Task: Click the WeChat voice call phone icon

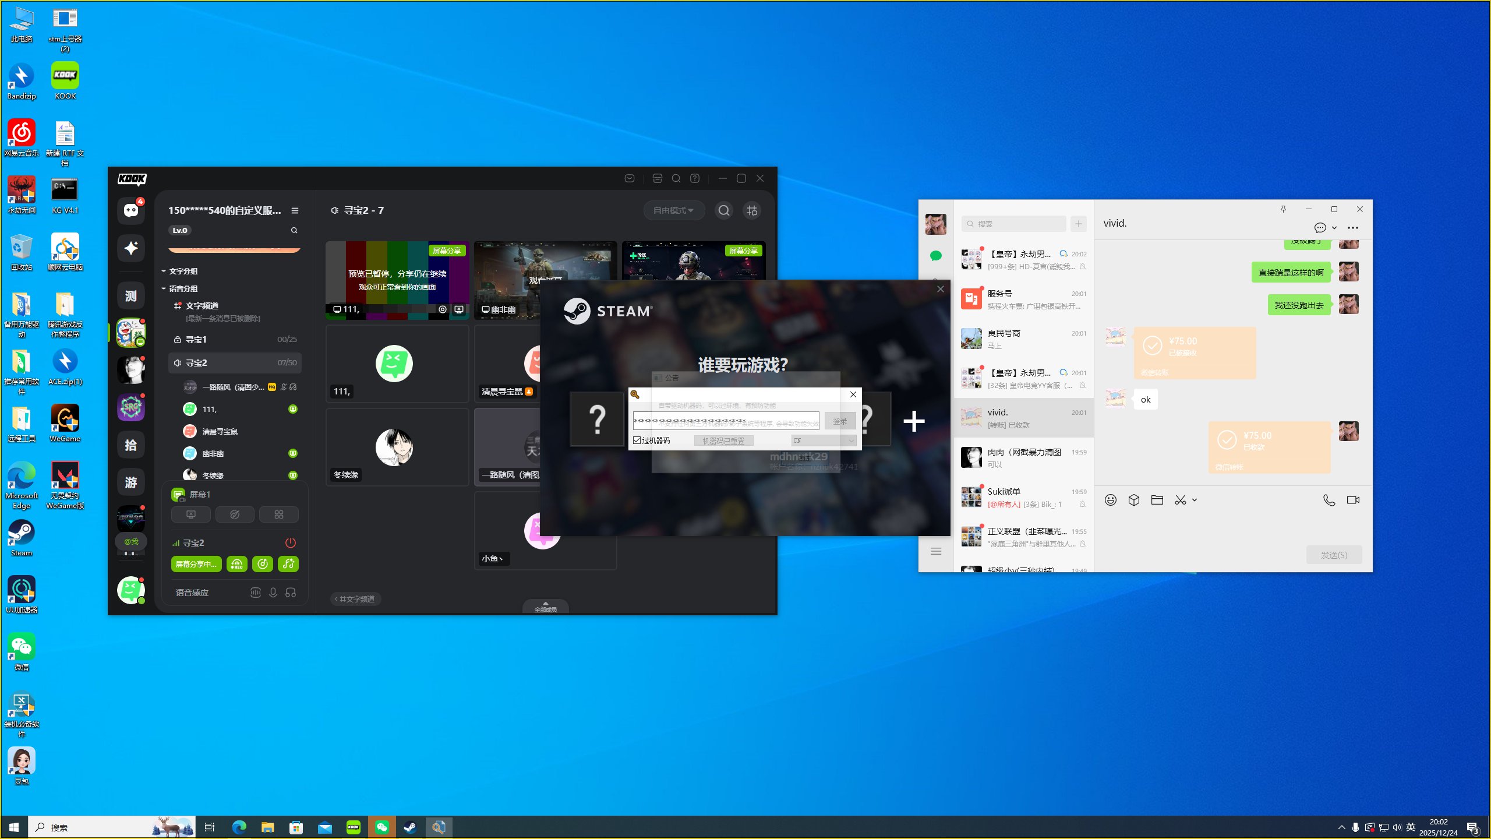Action: coord(1329,500)
